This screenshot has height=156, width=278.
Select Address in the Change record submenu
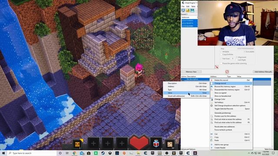click(x=186, y=87)
